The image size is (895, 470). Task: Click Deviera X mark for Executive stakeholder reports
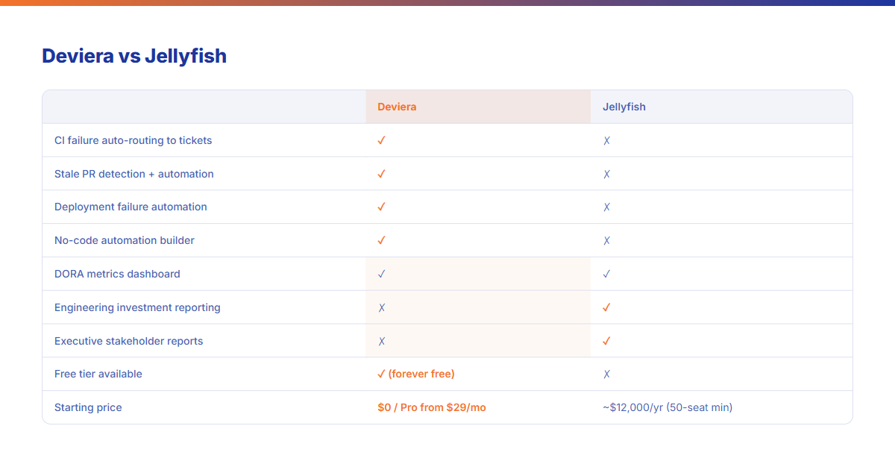coord(381,341)
